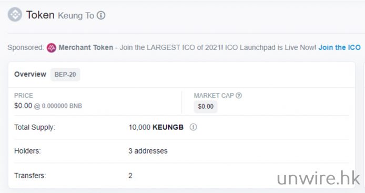Screen dimensions: 365x193
Task: Open the Merchant Token sponsored link
Action: coord(86,47)
